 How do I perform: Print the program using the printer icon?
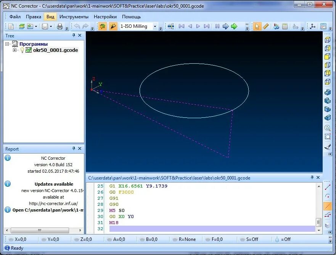coord(60,26)
